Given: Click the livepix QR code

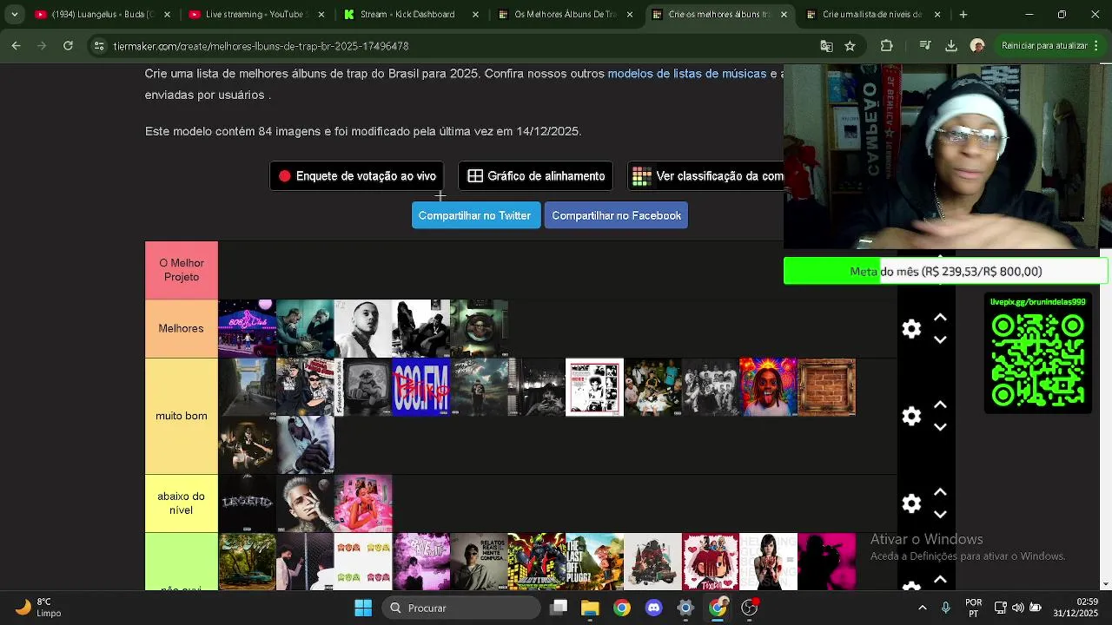Looking at the screenshot, I should [x=1037, y=360].
